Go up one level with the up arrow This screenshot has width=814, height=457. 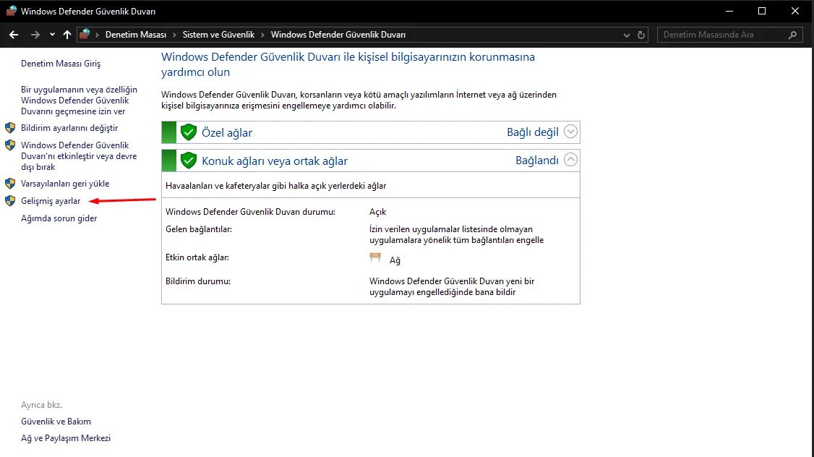click(67, 35)
